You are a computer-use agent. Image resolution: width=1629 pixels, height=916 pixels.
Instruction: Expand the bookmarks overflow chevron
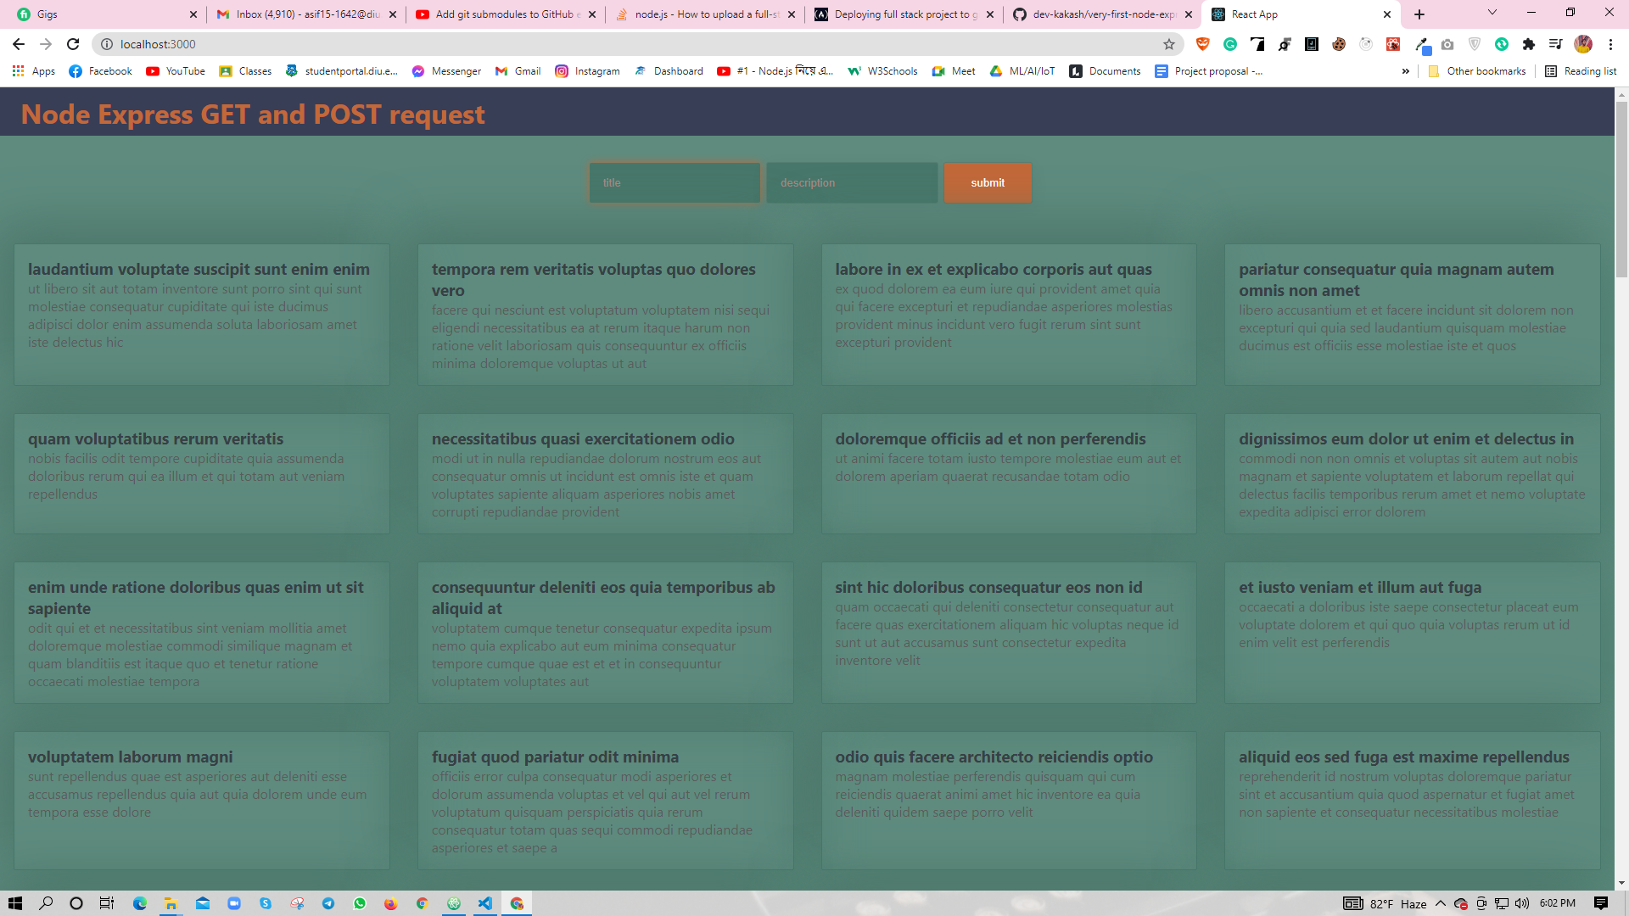pyautogui.click(x=1406, y=71)
